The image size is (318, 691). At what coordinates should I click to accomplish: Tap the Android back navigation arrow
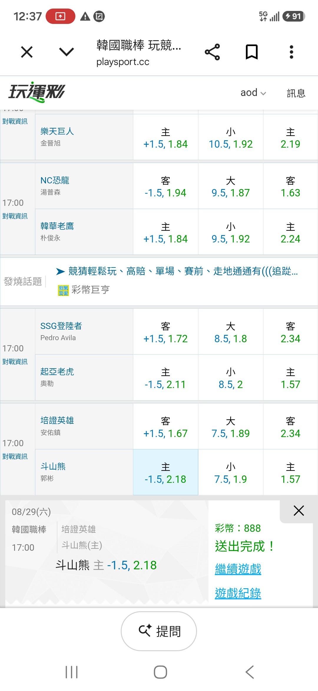[x=249, y=672]
